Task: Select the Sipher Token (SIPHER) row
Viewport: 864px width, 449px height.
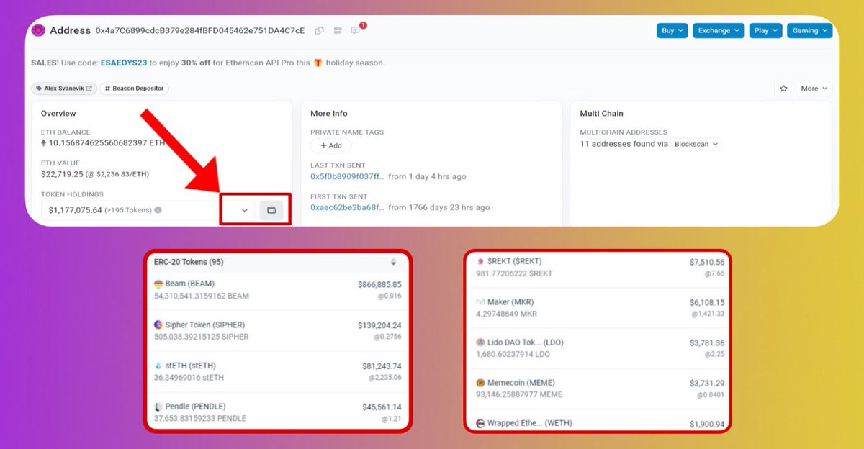Action: [277, 331]
